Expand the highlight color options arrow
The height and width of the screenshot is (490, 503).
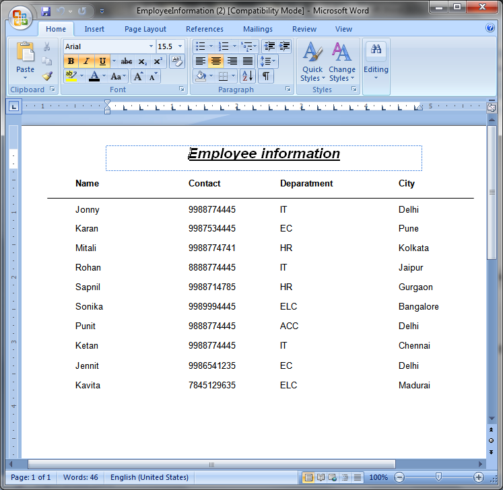point(81,76)
